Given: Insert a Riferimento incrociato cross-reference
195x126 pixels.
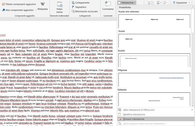Looking at the screenshot, I should tap(85, 12).
